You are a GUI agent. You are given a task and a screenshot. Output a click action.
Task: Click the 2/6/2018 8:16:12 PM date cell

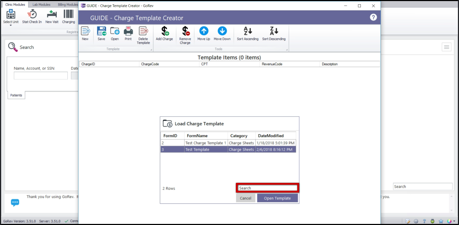tap(276, 149)
